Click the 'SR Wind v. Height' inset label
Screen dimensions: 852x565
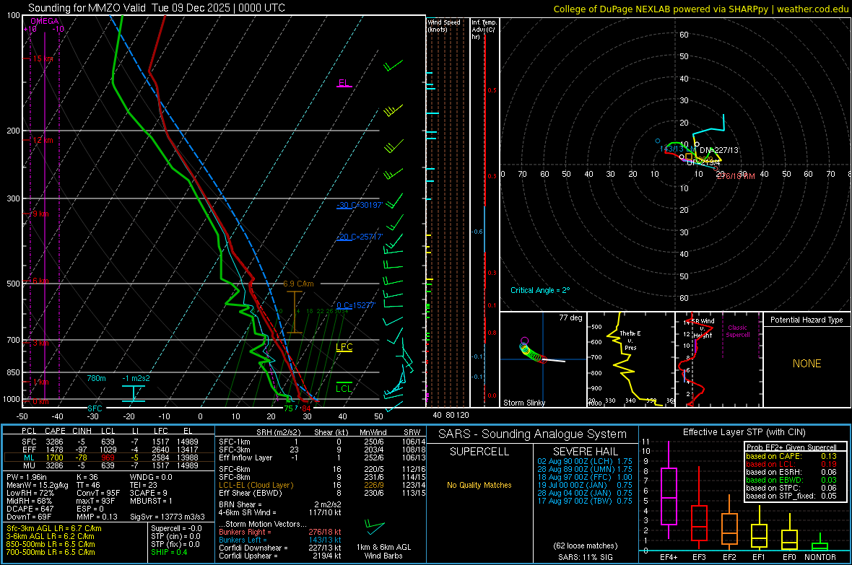(x=703, y=328)
